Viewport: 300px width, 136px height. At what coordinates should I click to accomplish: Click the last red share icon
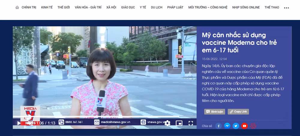click(x=253, y=126)
